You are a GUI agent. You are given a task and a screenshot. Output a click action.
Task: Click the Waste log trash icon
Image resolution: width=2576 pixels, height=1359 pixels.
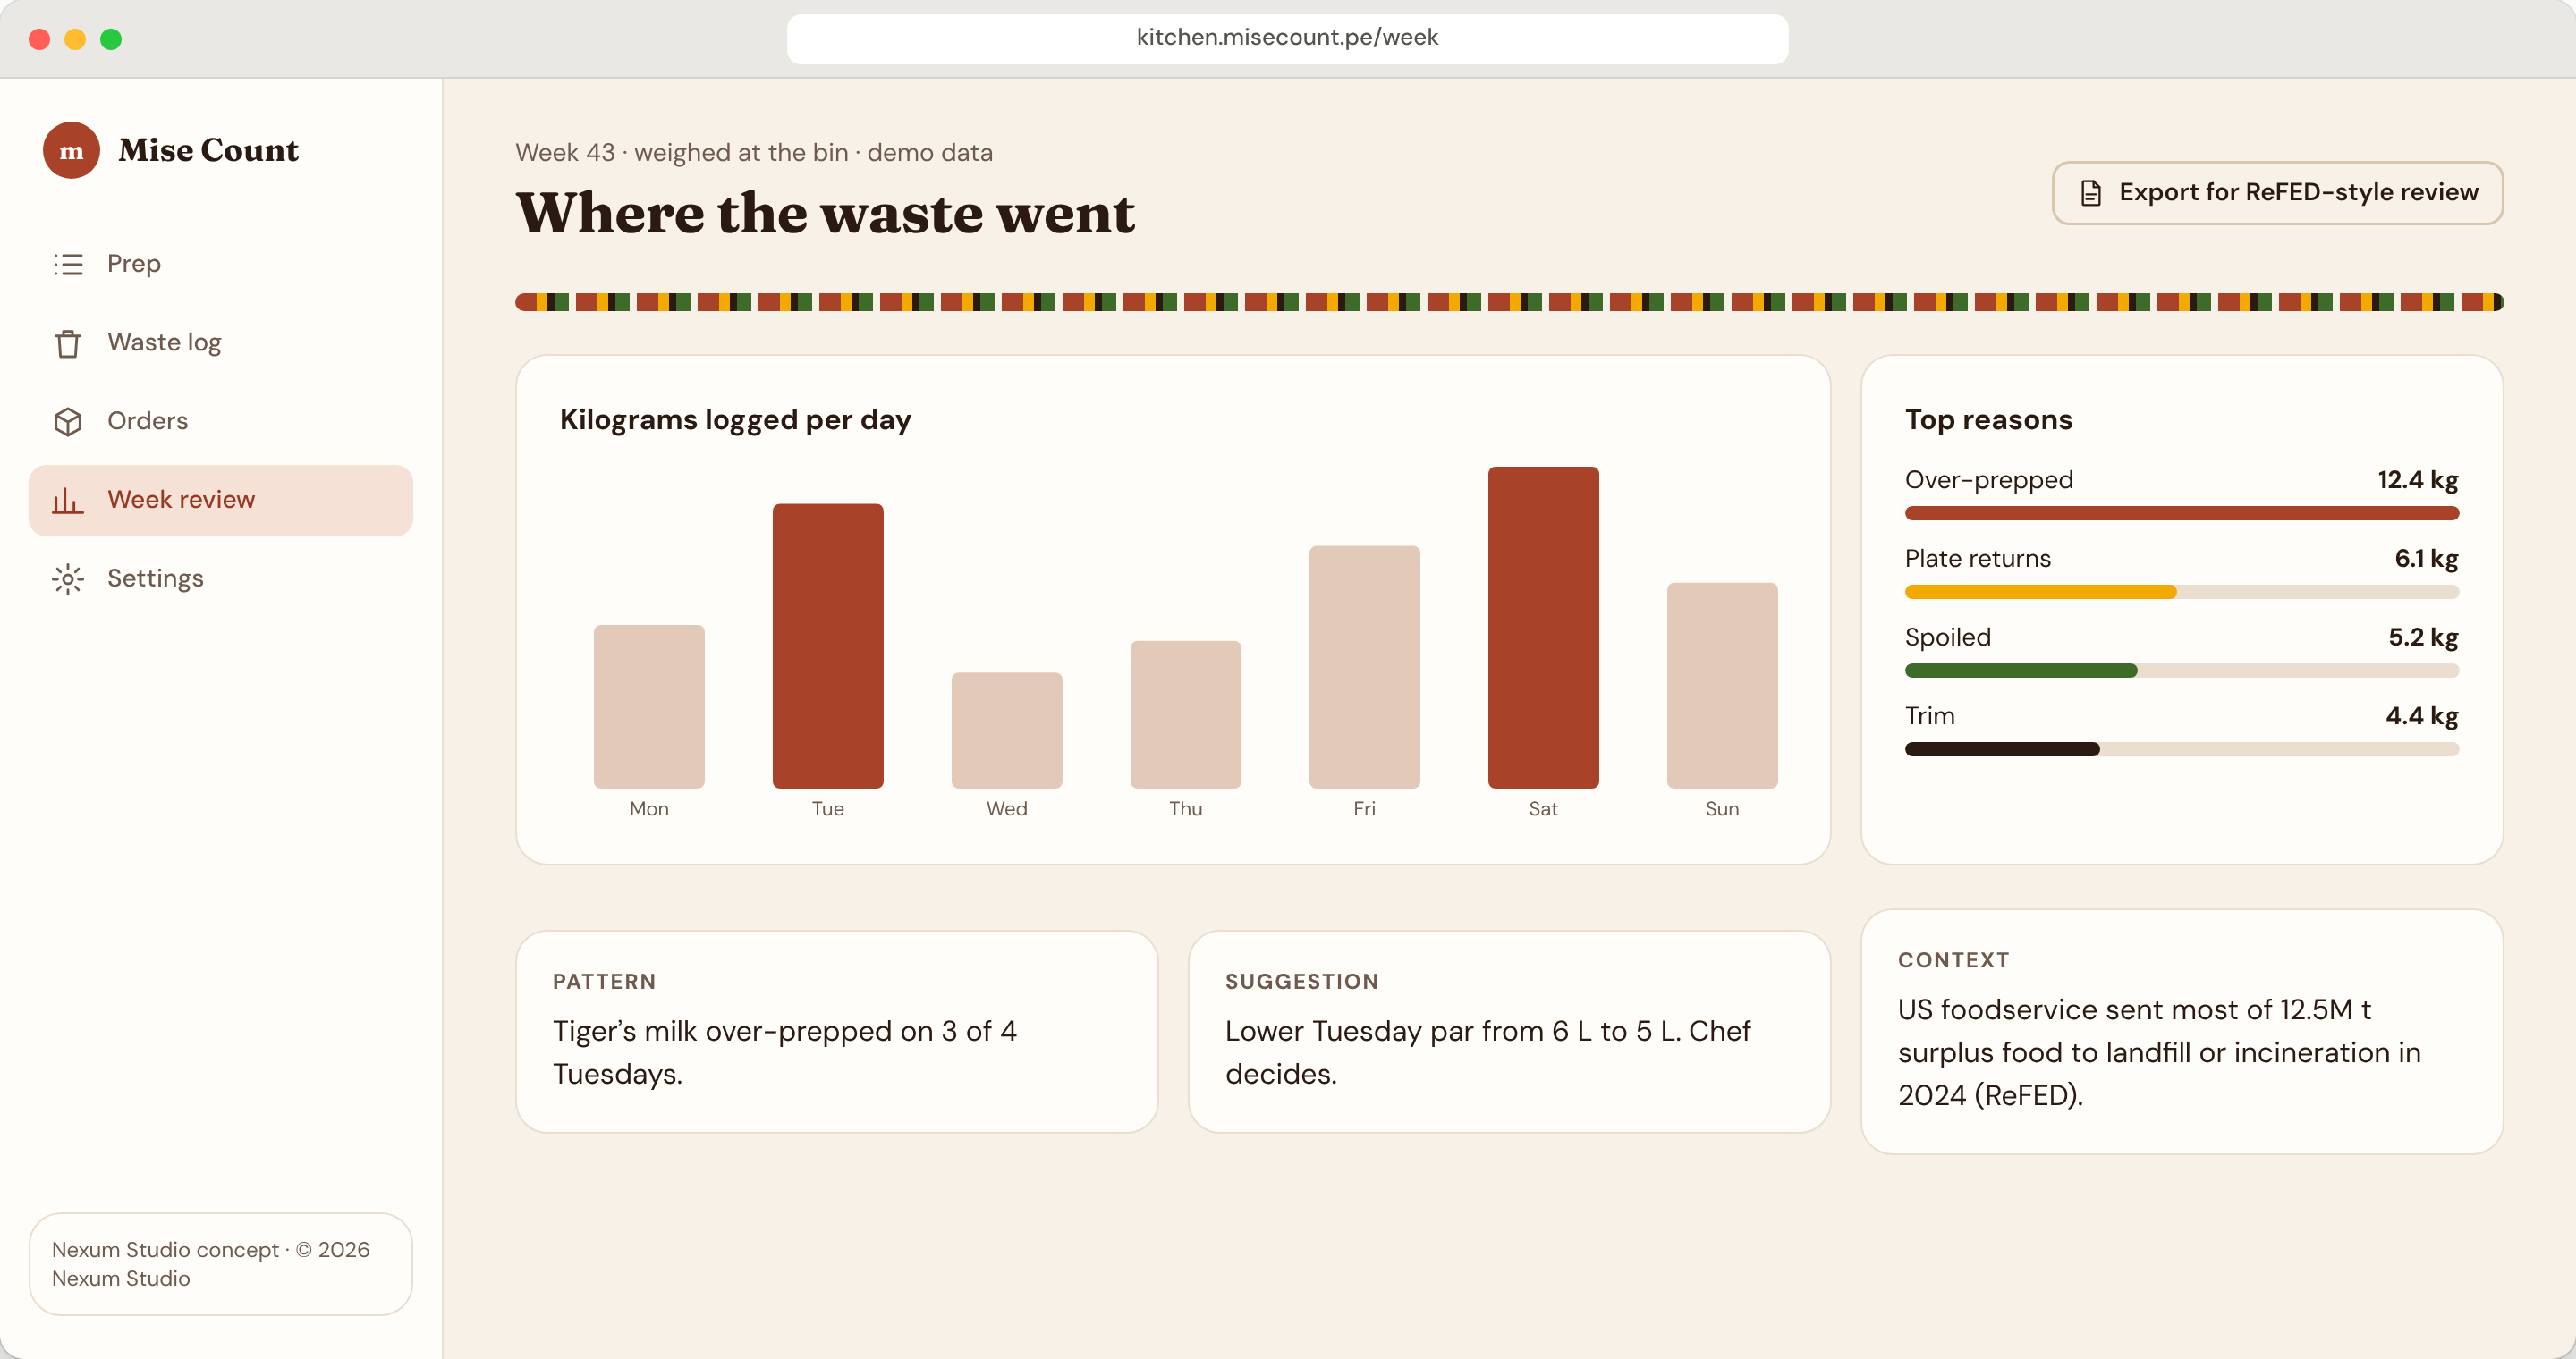pos(68,342)
